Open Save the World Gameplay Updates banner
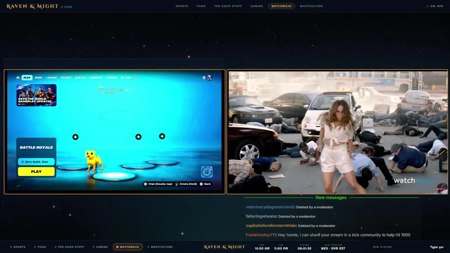This screenshot has height=253, width=450. [36, 95]
